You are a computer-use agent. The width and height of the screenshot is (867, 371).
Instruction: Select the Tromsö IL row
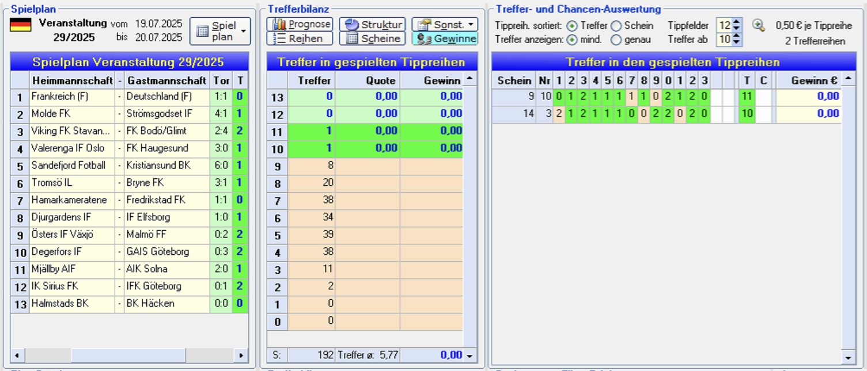pos(130,183)
